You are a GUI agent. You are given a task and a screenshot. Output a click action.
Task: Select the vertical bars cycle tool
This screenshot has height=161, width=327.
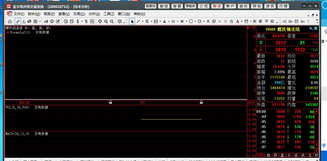(x=156, y=22)
